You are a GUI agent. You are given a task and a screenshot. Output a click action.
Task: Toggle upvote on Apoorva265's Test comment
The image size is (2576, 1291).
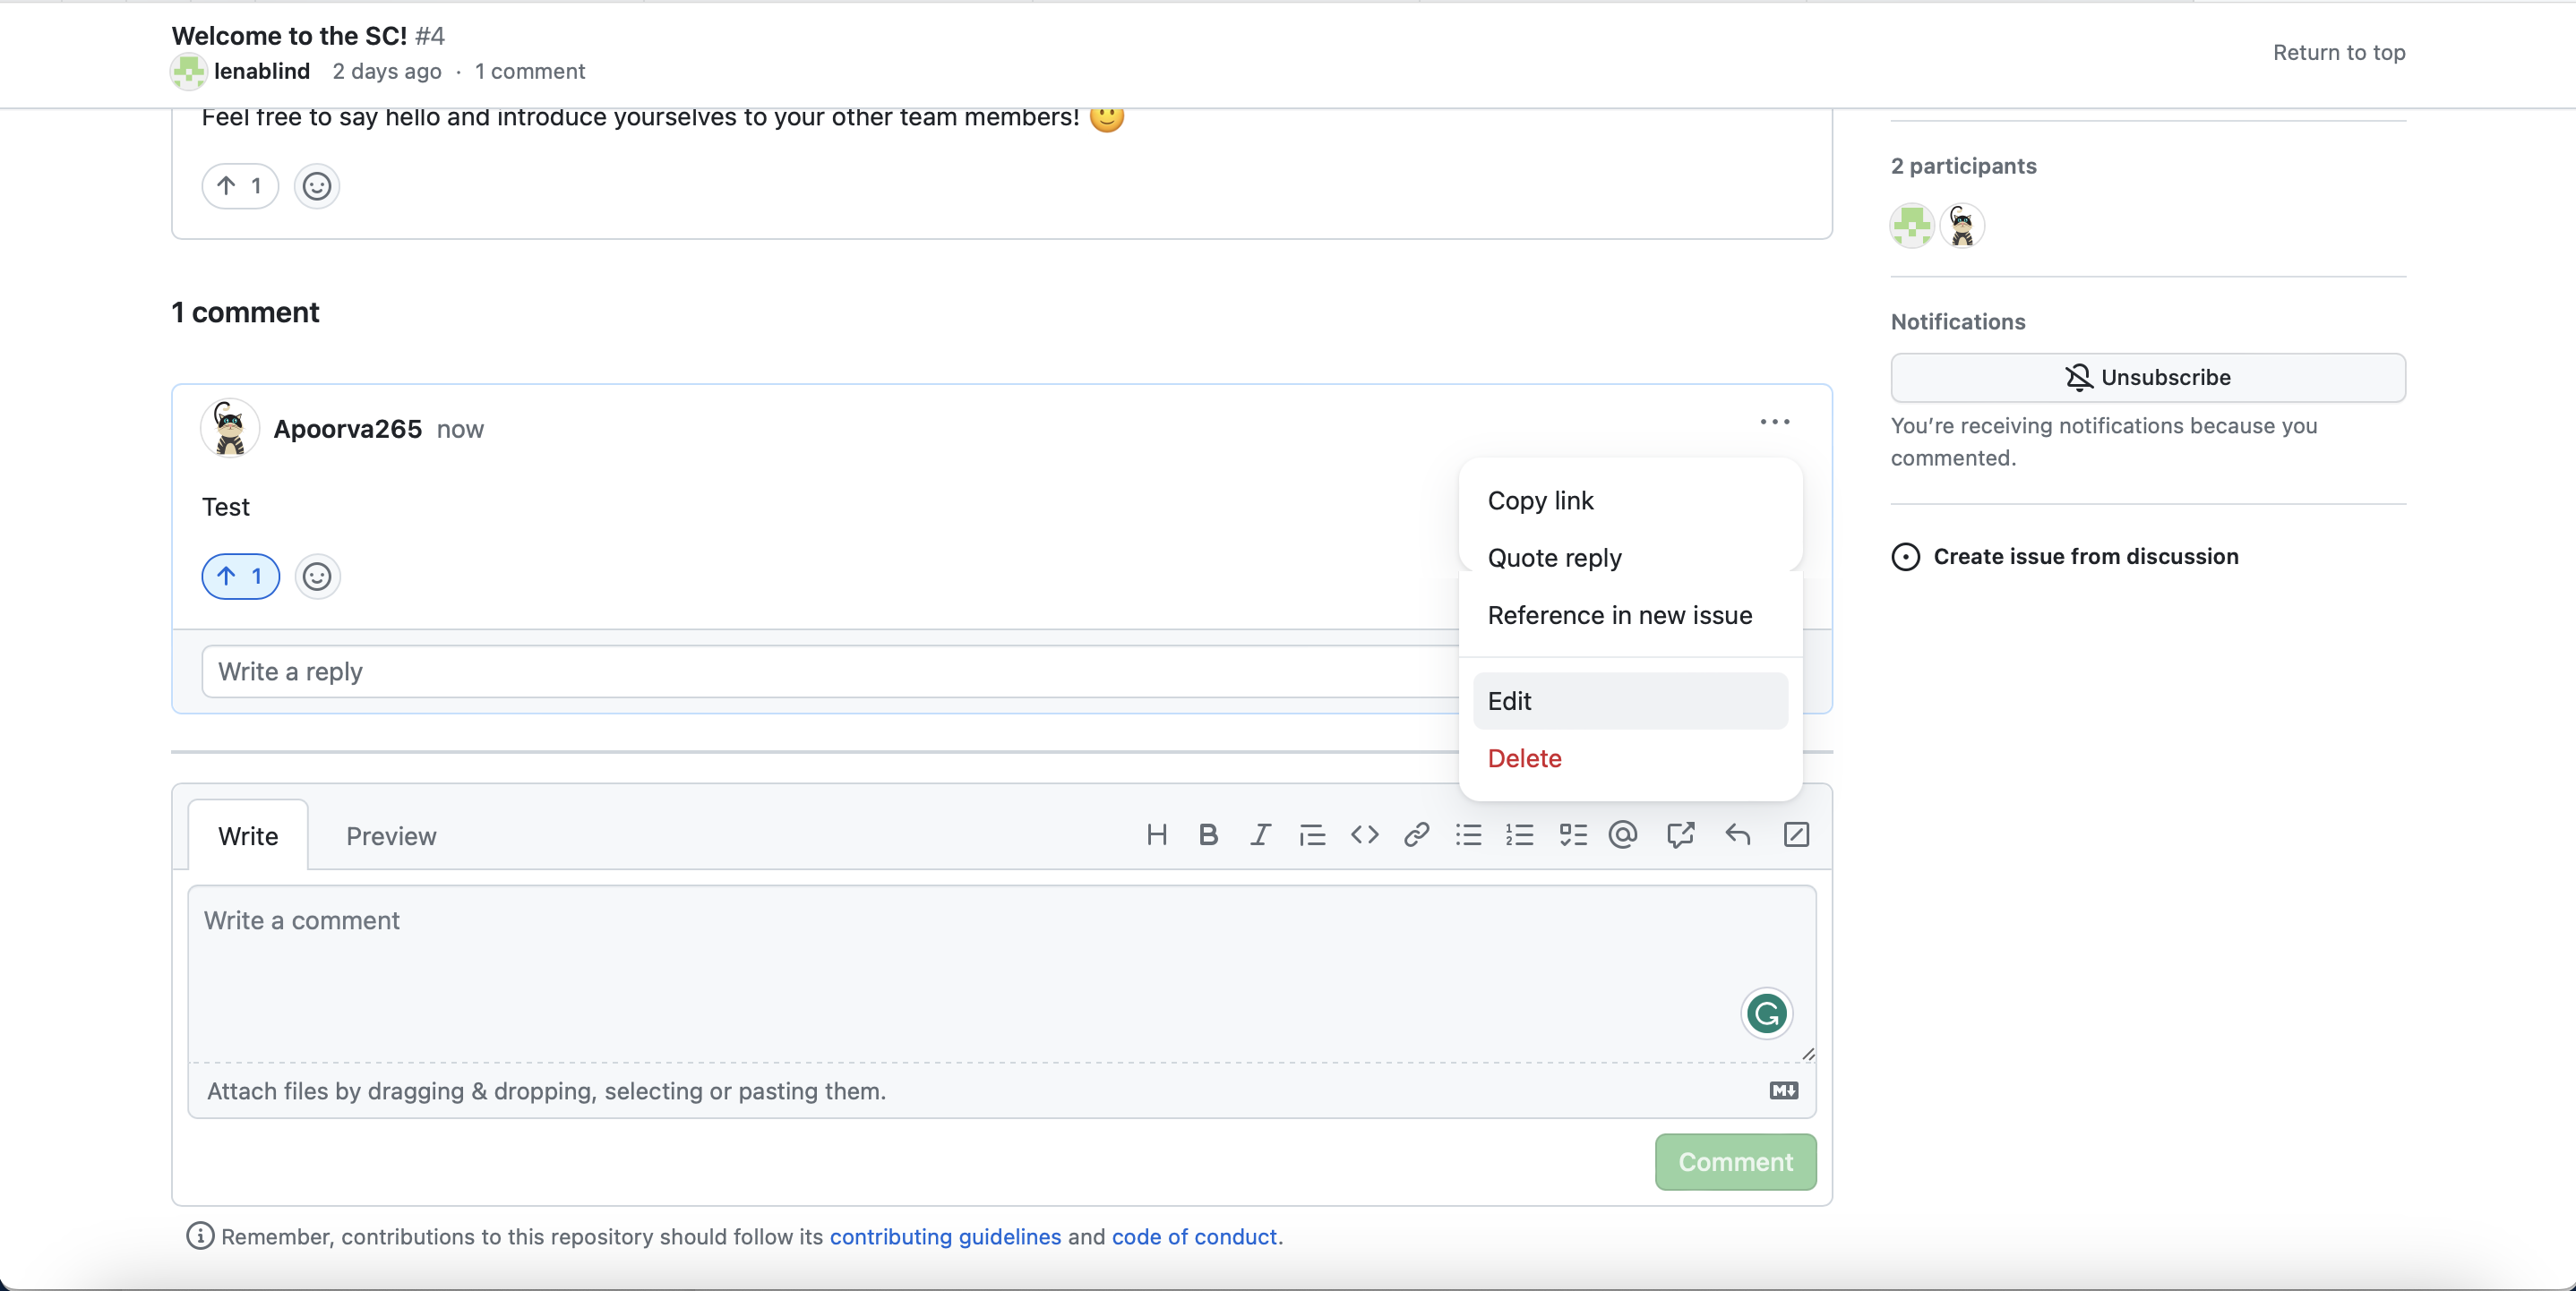tap(240, 577)
